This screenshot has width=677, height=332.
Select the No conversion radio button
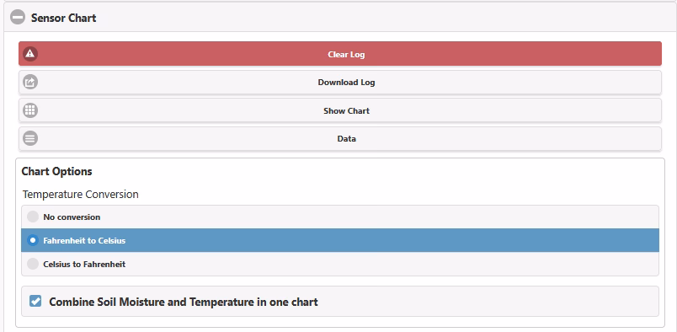33,217
